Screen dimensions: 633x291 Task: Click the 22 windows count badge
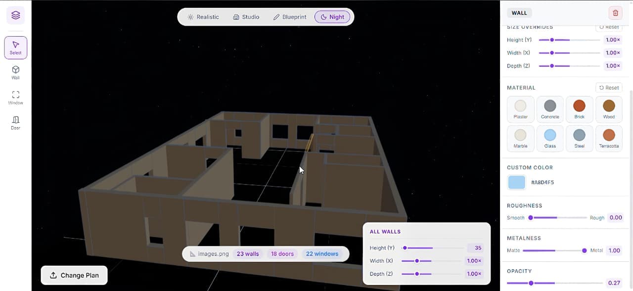click(x=322, y=254)
